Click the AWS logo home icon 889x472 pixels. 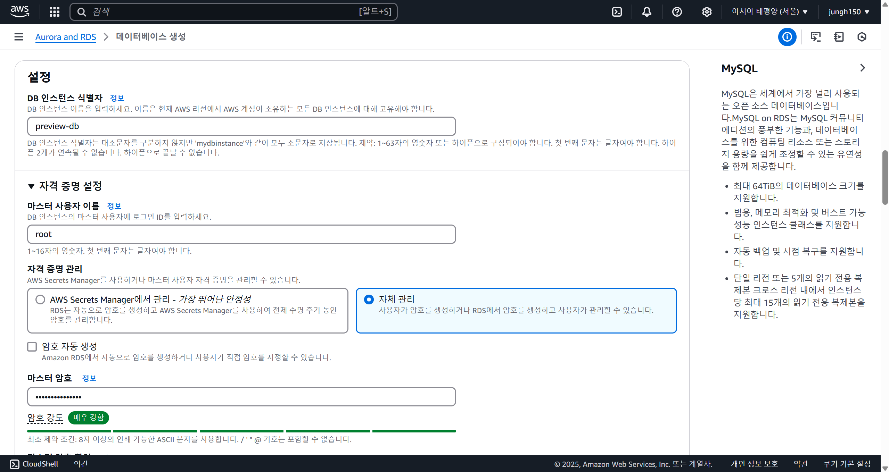click(20, 11)
